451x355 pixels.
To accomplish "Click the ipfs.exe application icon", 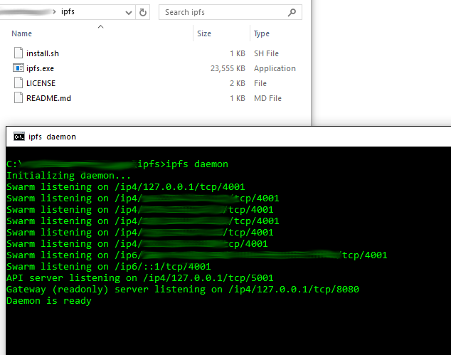I will (18, 68).
